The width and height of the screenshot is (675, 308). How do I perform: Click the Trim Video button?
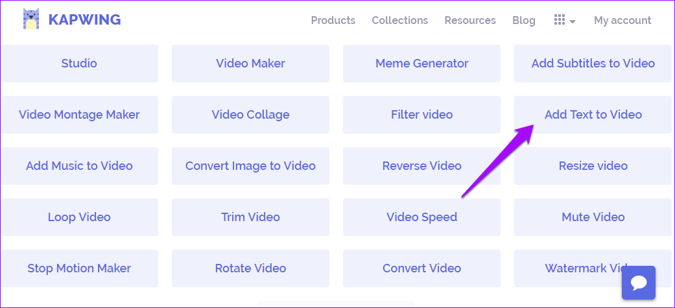[x=250, y=217]
